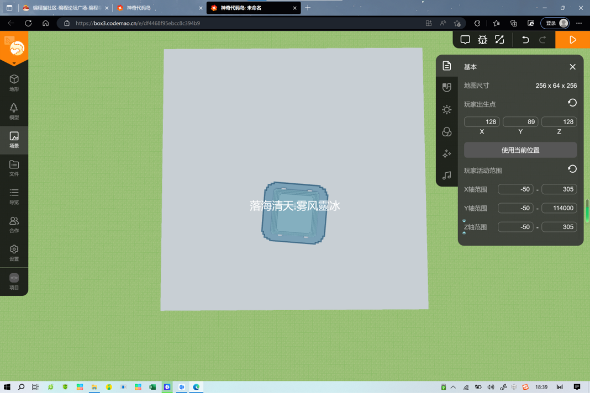Image resolution: width=590 pixels, height=393 pixels.
Task: Open the 设置 settings gear
Action: [x=14, y=253]
